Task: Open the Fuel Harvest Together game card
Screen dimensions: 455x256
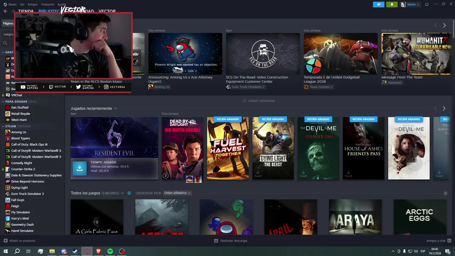Action: click(228, 148)
